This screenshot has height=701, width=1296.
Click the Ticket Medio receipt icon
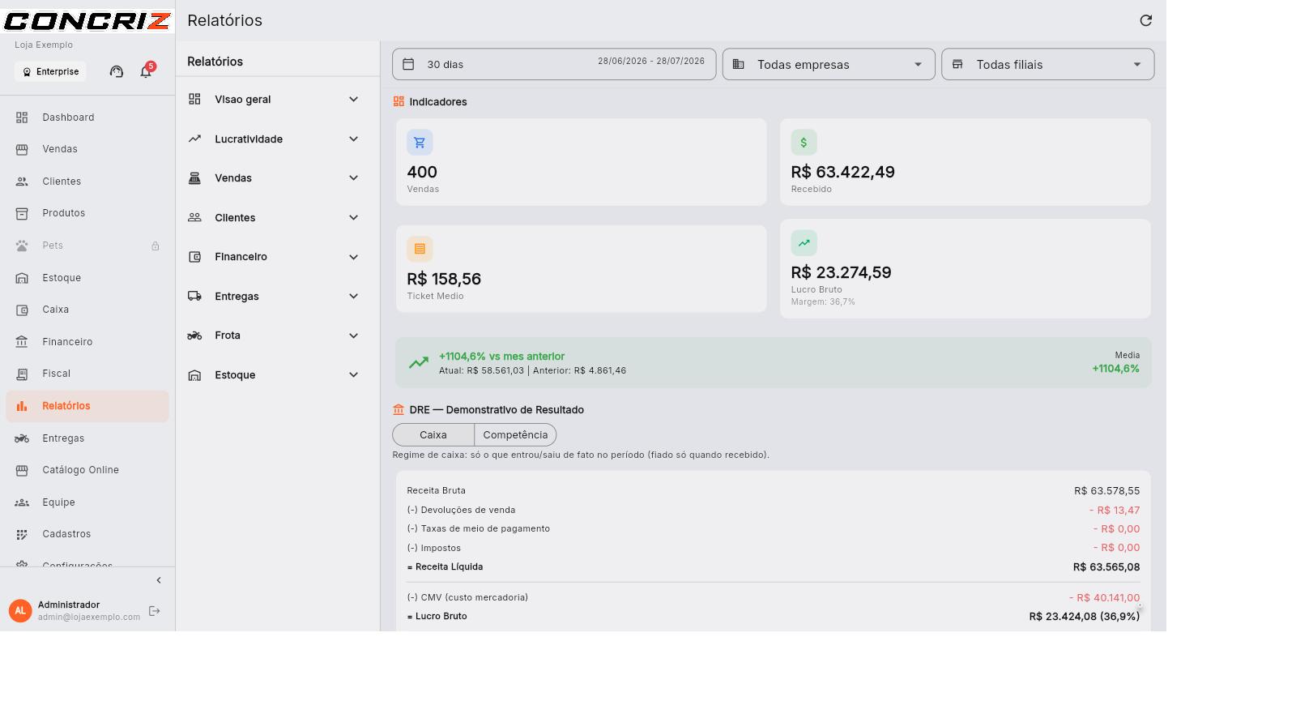point(420,249)
